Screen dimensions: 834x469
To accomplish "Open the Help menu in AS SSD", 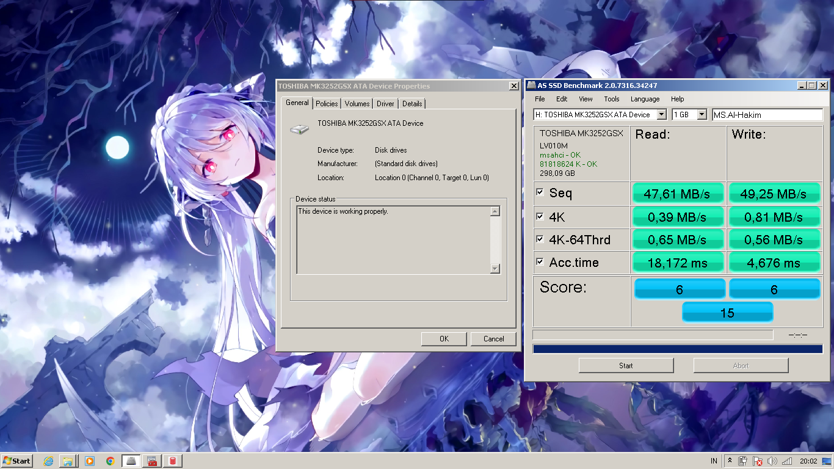I will 678,99.
